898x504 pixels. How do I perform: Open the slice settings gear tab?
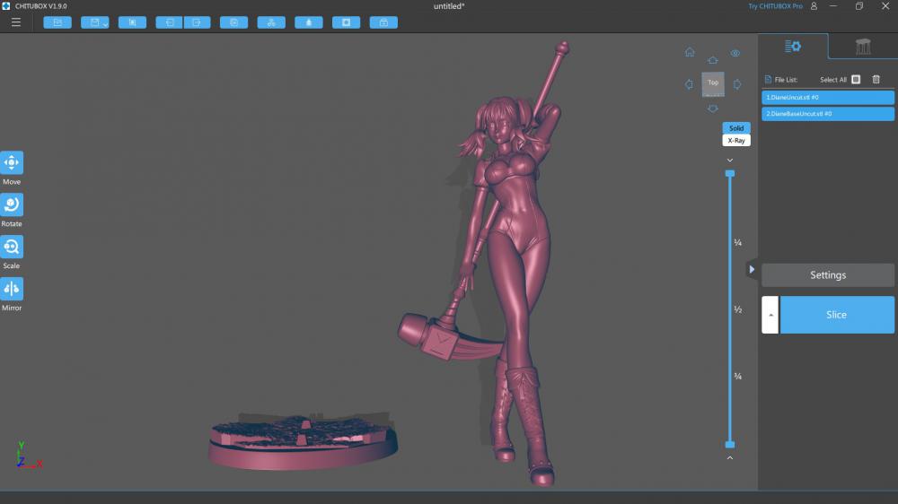coord(793,47)
